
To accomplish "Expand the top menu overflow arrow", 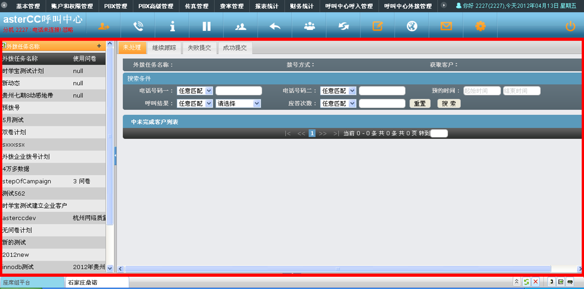I will (x=444, y=5).
